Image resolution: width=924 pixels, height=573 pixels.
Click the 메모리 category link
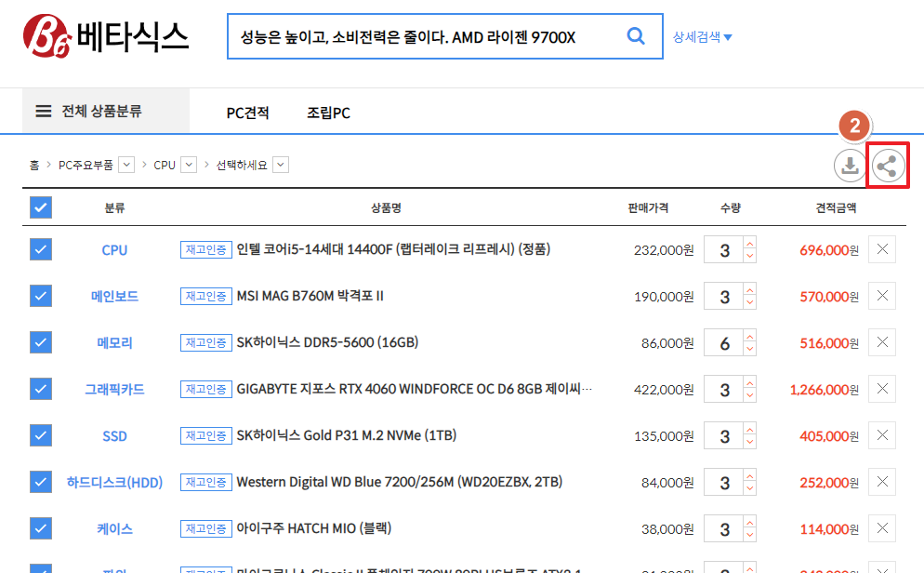pyautogui.click(x=114, y=343)
